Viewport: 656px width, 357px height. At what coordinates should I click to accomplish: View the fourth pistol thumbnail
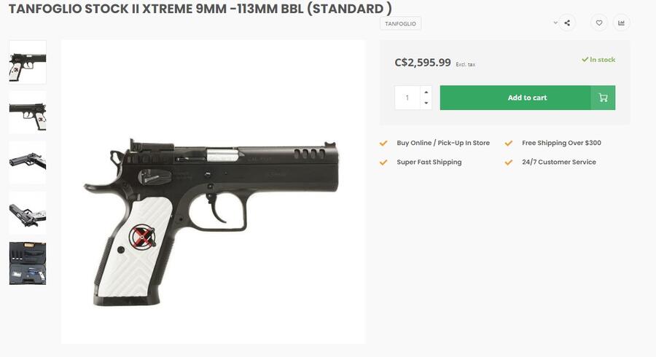28,213
